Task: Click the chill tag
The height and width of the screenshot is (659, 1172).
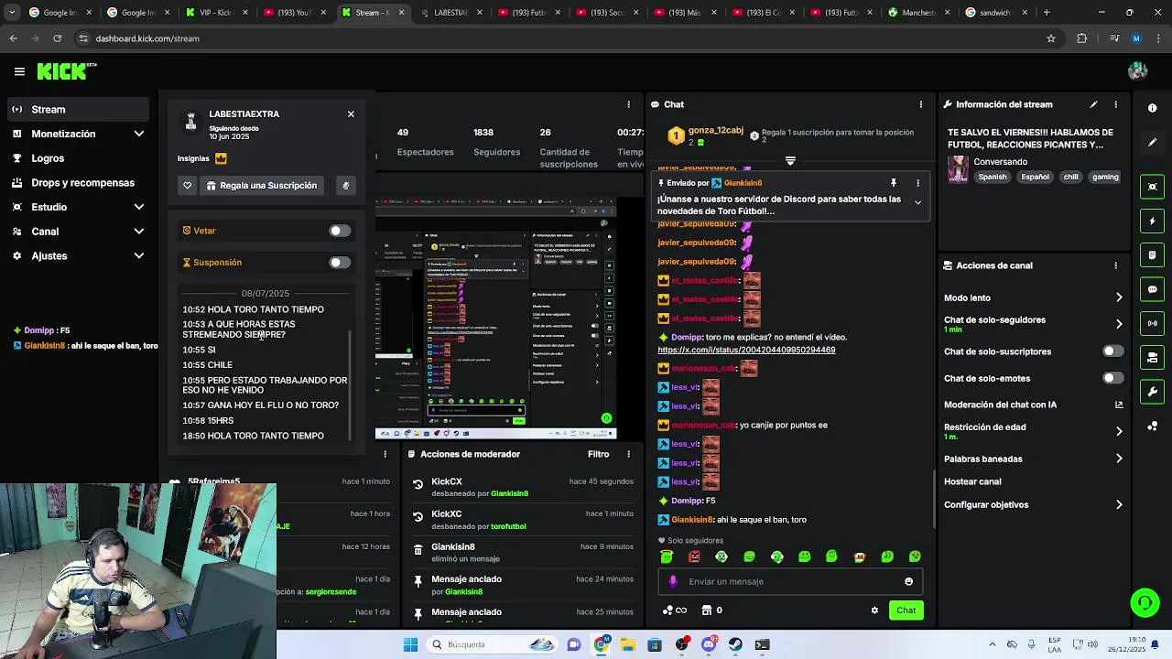Action: (1070, 178)
